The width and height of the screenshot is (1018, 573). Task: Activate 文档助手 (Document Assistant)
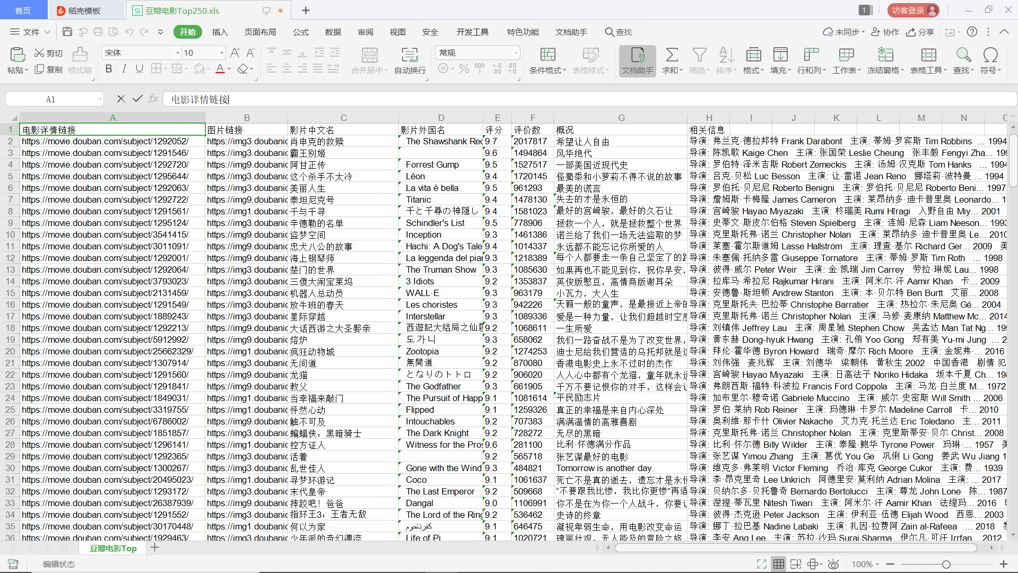(x=637, y=60)
